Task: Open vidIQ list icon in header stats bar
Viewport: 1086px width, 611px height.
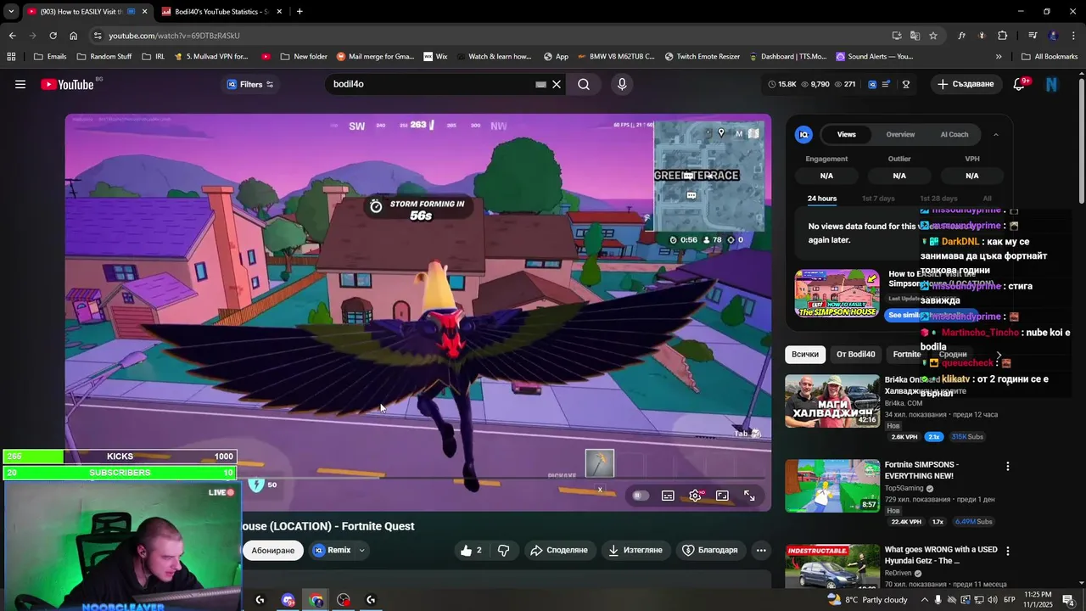Action: pyautogui.click(x=886, y=84)
